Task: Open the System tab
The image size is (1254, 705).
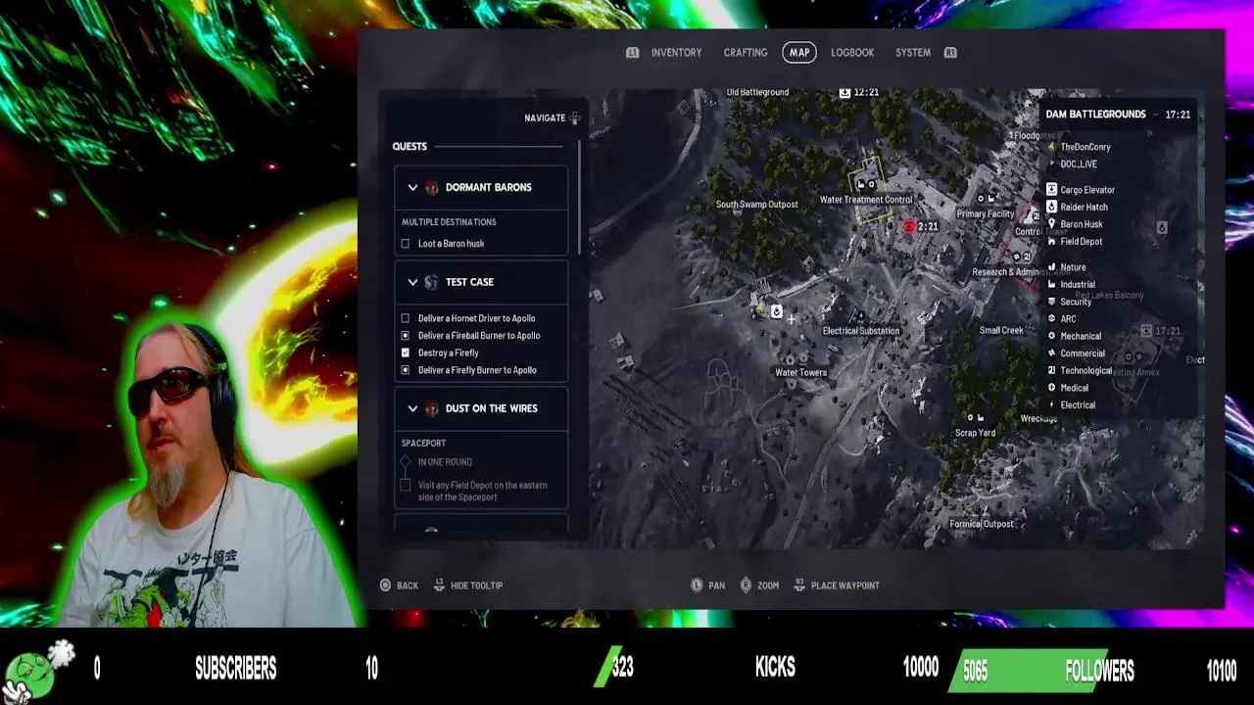Action: tap(913, 53)
